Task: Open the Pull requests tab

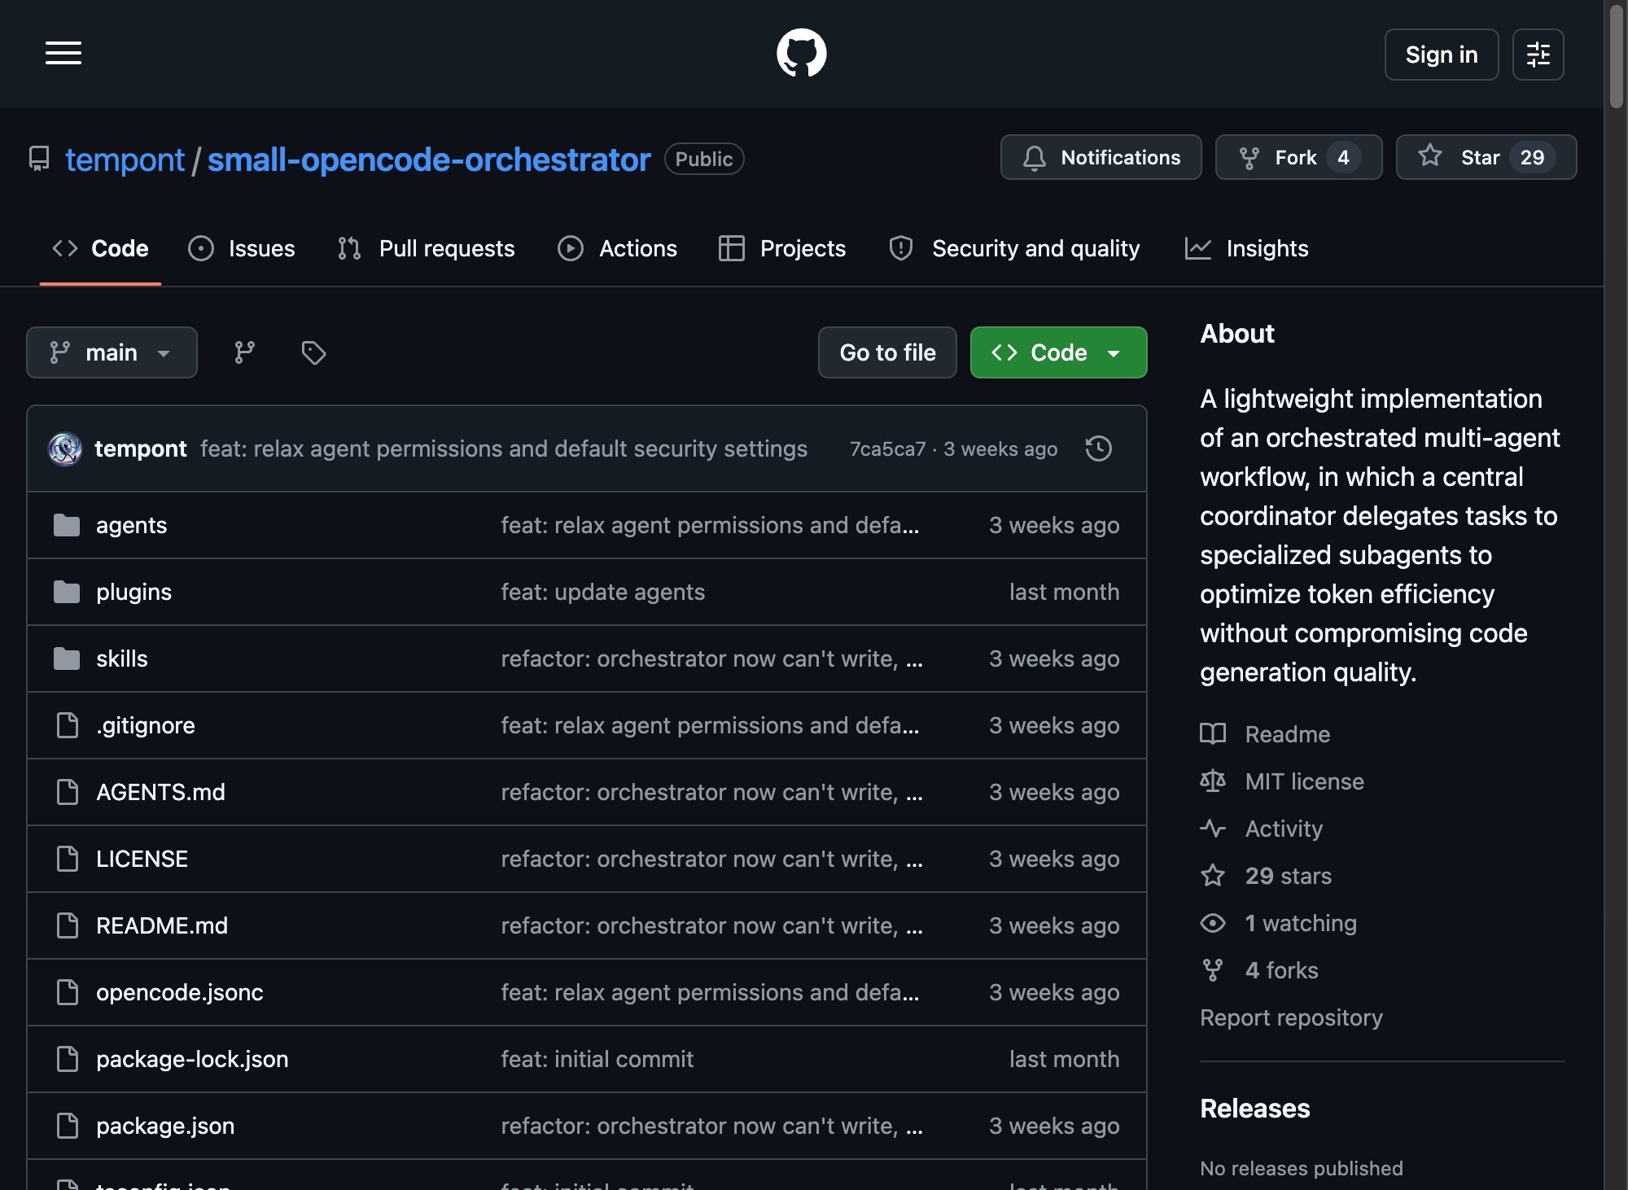Action: click(427, 248)
